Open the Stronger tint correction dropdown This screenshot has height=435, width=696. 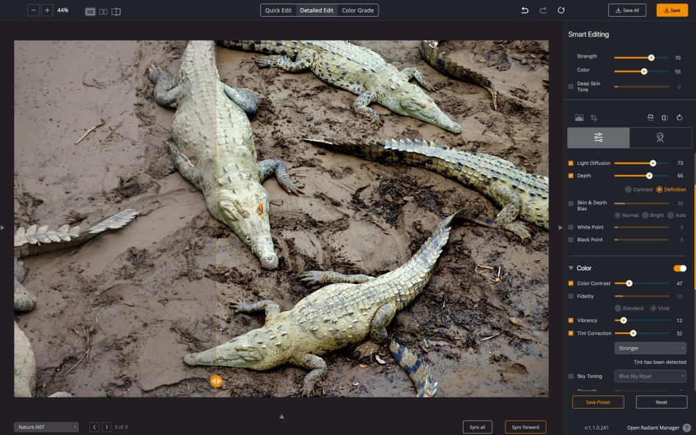(x=650, y=348)
